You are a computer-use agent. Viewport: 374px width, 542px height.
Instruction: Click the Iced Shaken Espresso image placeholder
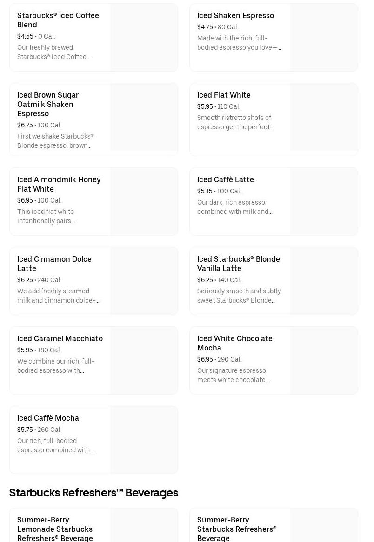point(324,38)
